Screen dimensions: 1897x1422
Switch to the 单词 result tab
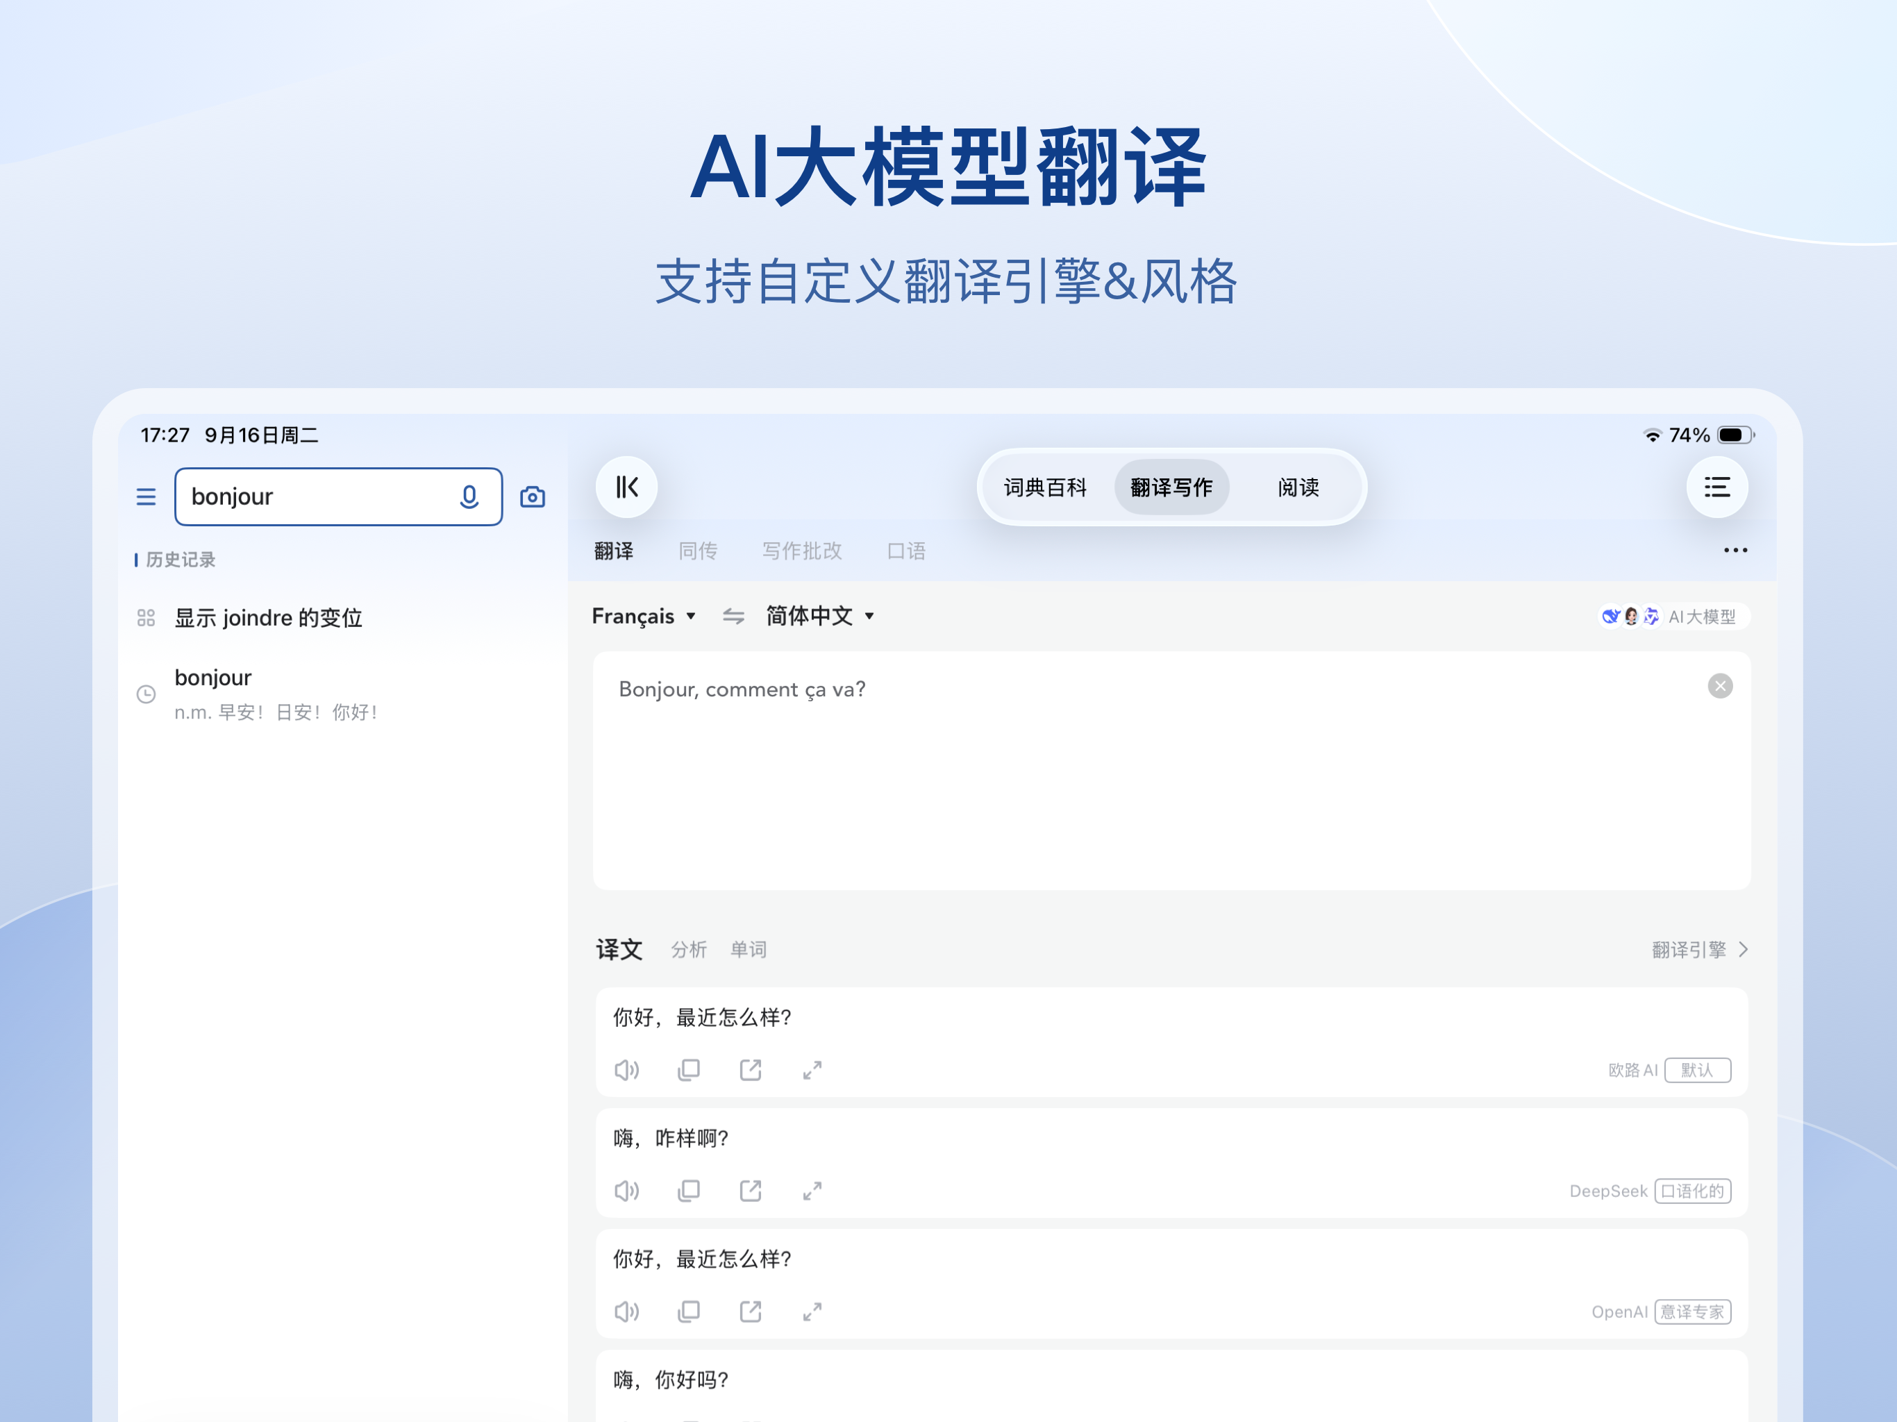749,949
